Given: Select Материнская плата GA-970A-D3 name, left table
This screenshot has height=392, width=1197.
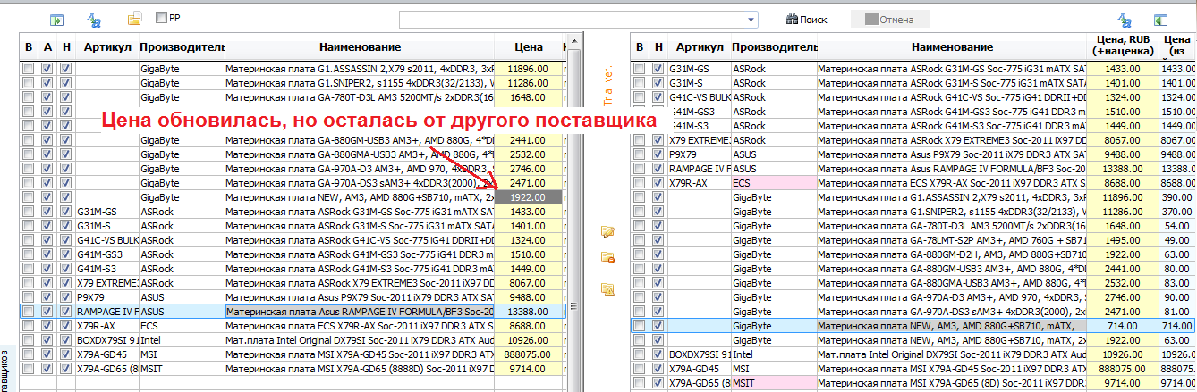Looking at the screenshot, I should (358, 169).
